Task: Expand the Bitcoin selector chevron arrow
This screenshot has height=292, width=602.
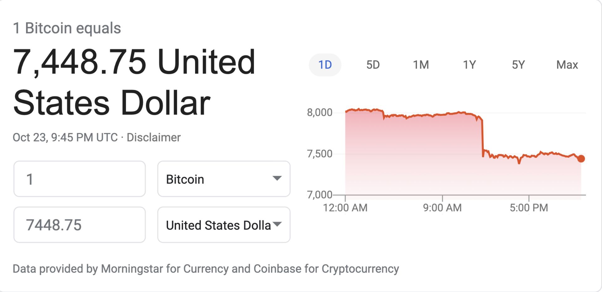Action: [277, 179]
